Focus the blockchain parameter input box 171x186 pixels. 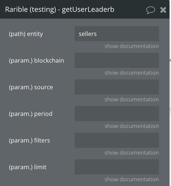(117, 60)
